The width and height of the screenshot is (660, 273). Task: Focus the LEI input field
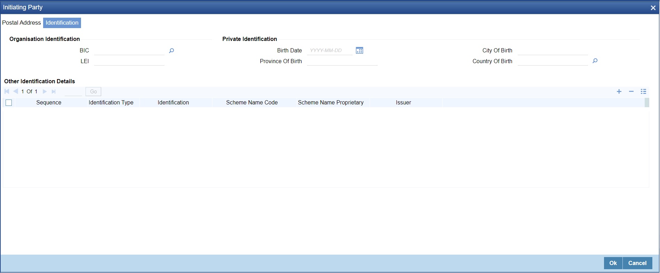point(129,61)
